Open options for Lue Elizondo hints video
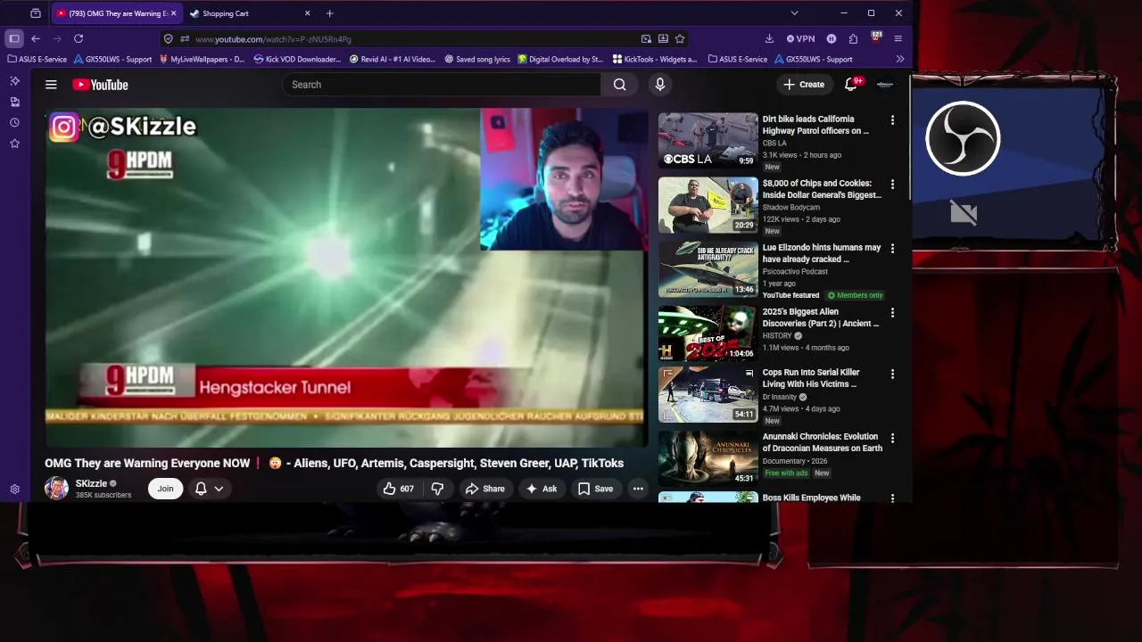Image resolution: width=1142 pixels, height=642 pixels. 892,248
